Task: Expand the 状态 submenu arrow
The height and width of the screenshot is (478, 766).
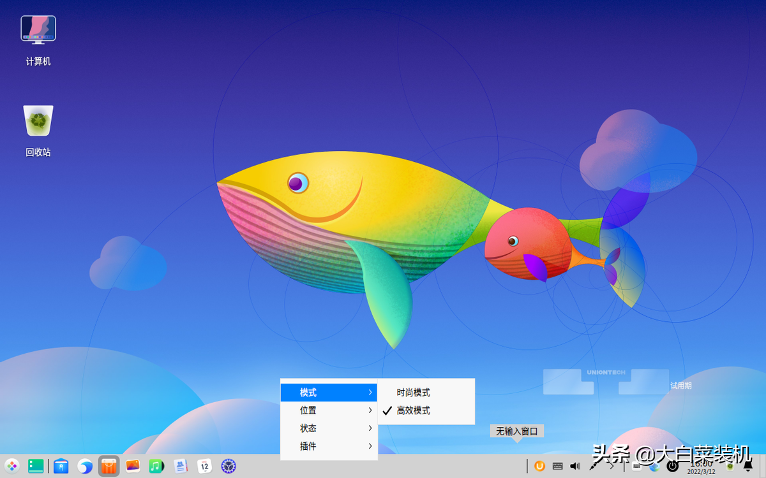Action: pyautogui.click(x=370, y=428)
